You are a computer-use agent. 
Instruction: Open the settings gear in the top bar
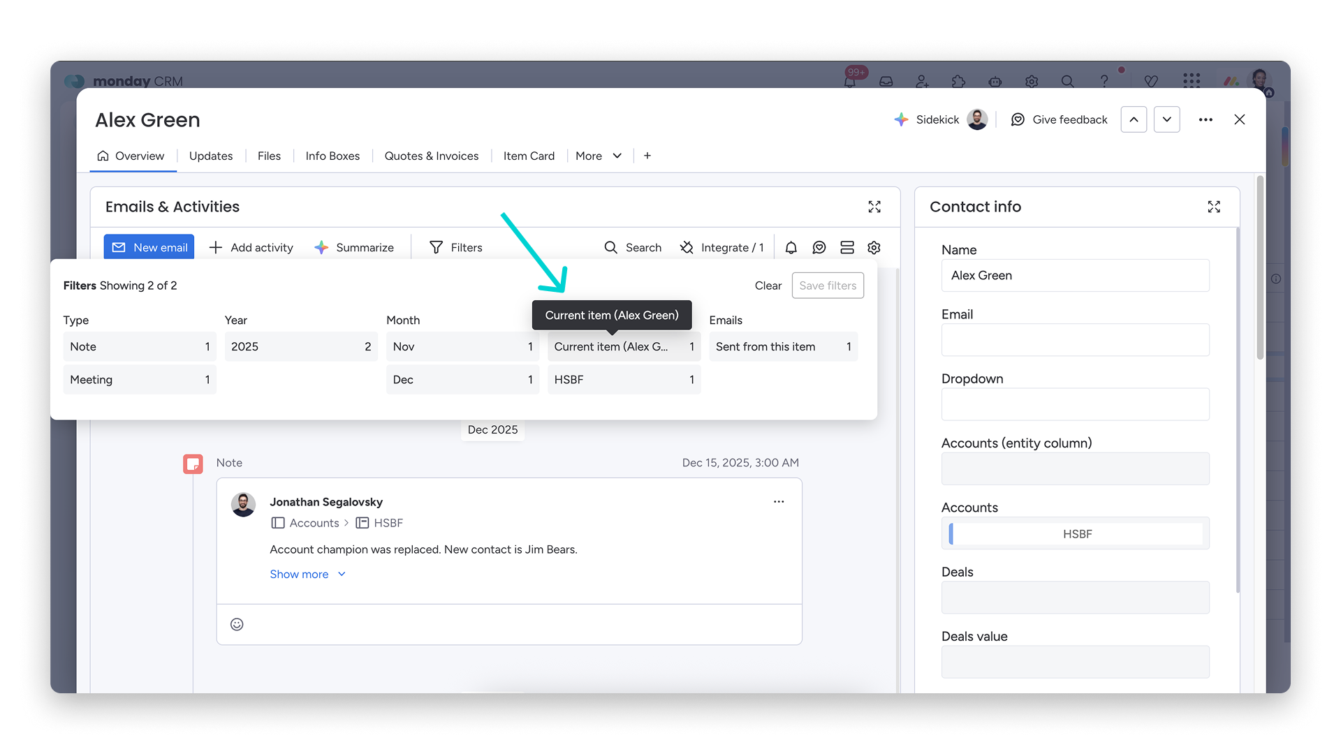(1032, 82)
